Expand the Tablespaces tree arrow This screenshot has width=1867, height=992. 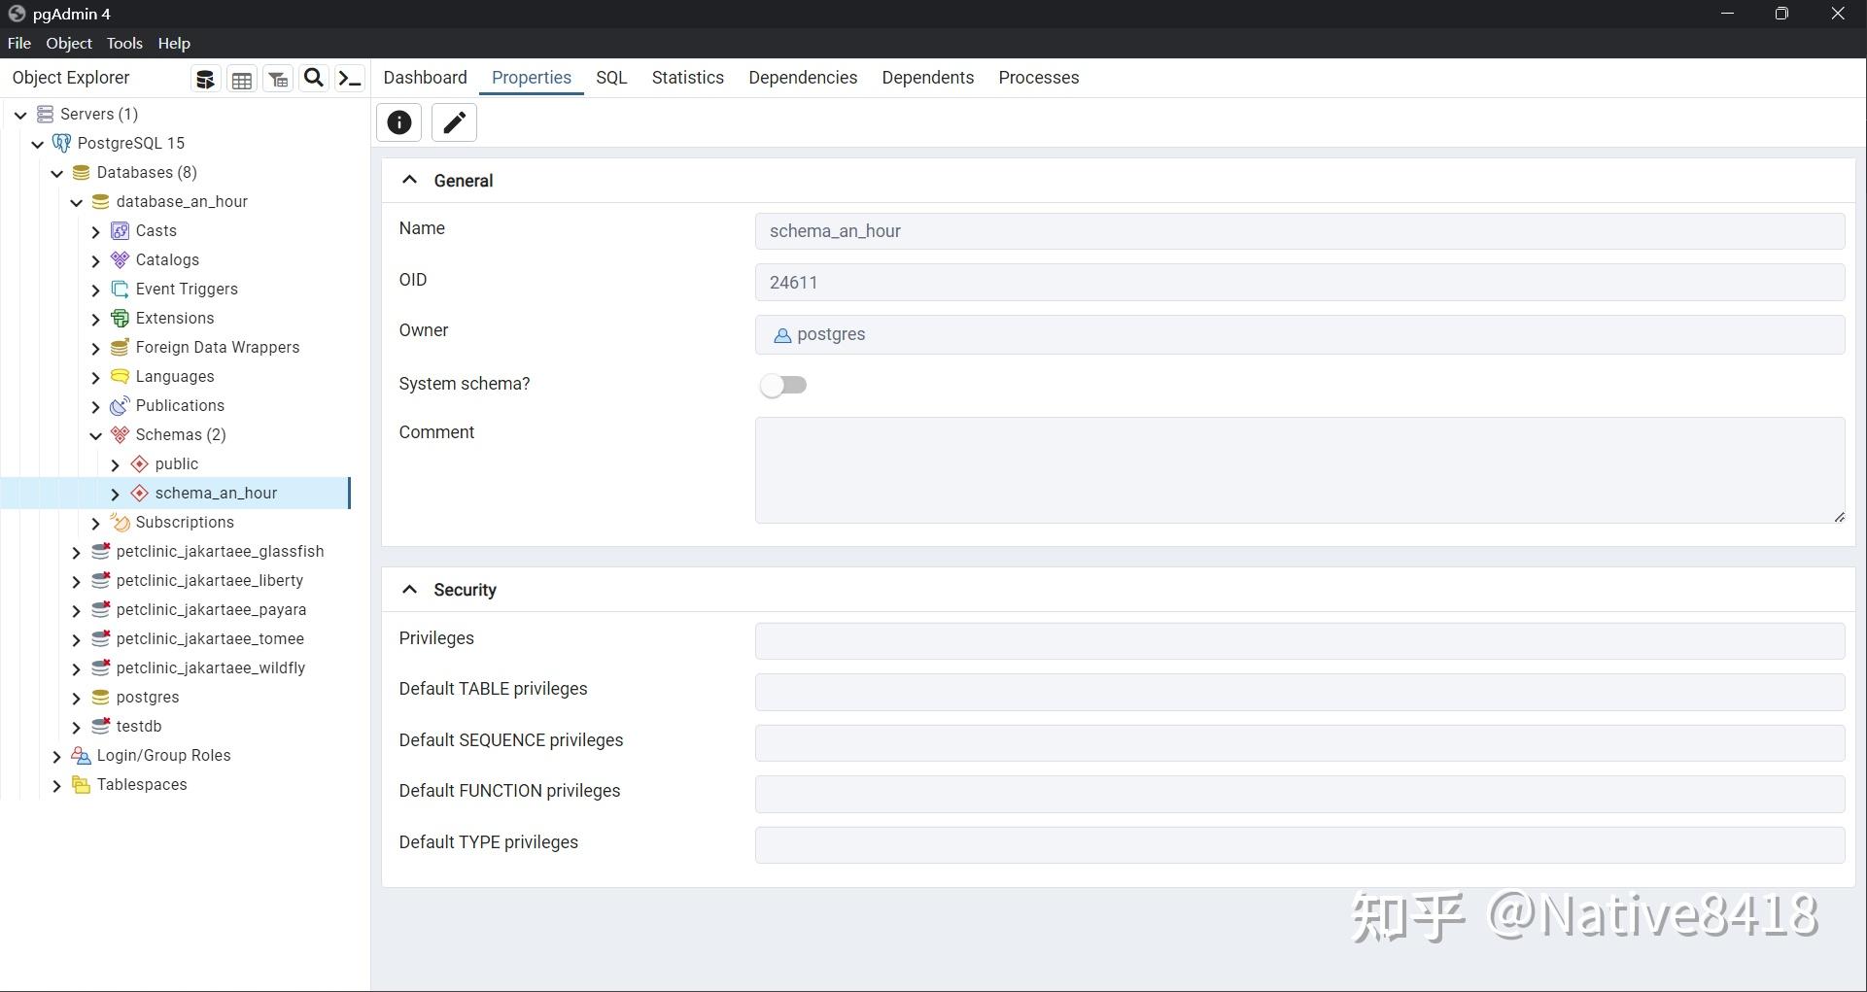[56, 785]
